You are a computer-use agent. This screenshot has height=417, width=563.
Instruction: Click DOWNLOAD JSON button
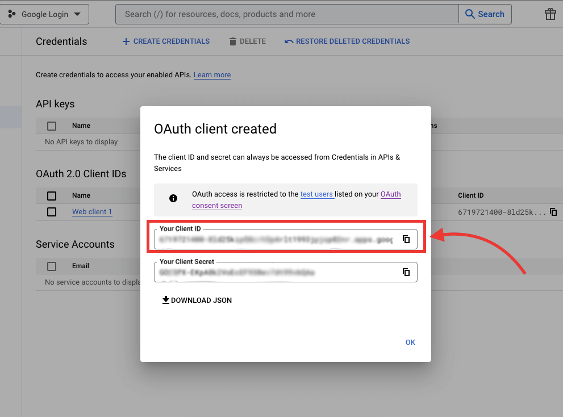point(197,301)
